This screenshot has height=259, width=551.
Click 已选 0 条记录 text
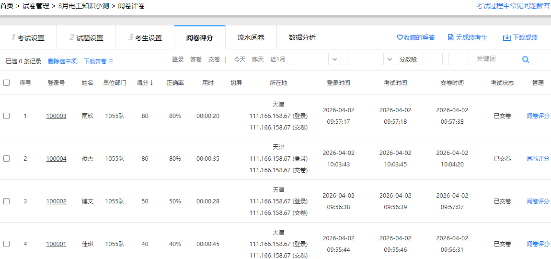point(23,61)
